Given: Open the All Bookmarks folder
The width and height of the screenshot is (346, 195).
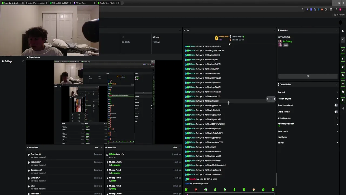Looking at the screenshot, I should [340, 15].
